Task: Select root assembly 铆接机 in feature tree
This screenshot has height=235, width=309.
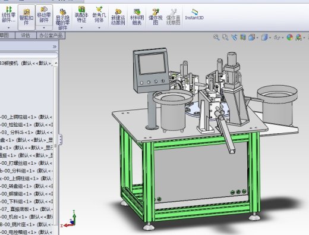Action: (x=26, y=63)
